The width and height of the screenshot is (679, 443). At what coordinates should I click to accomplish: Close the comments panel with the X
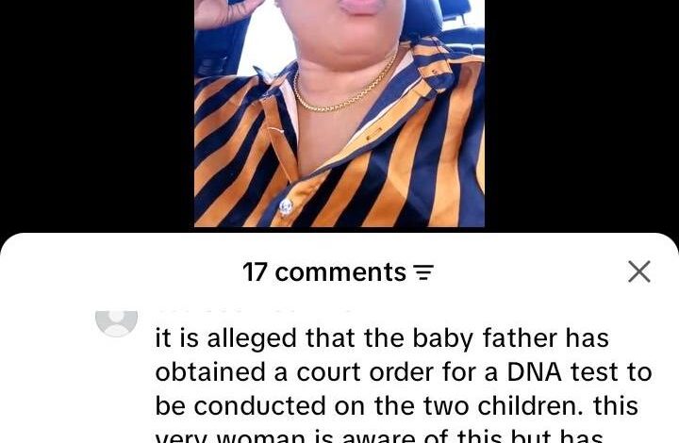click(639, 271)
